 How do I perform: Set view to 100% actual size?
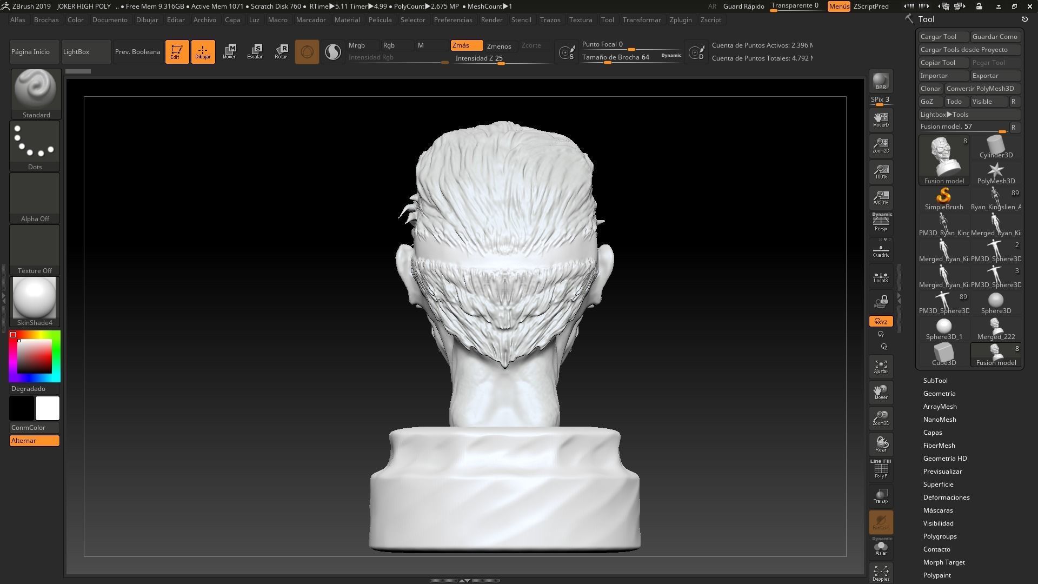[881, 171]
